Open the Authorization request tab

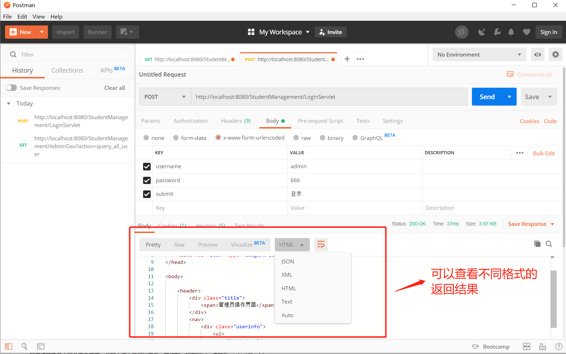(x=190, y=121)
